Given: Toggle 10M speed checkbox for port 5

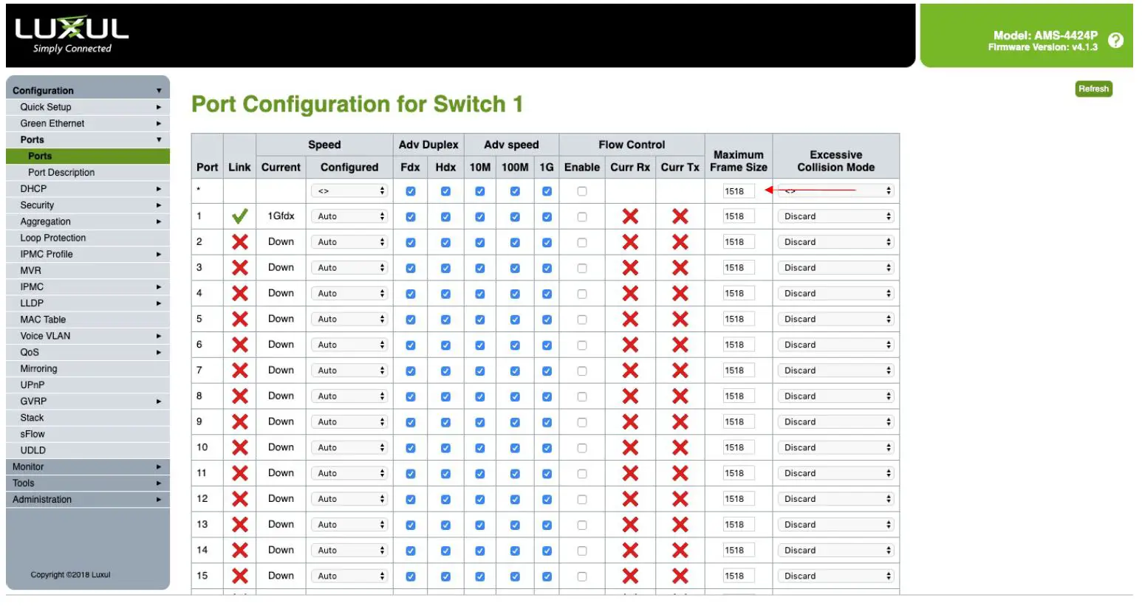Looking at the screenshot, I should 480,320.
